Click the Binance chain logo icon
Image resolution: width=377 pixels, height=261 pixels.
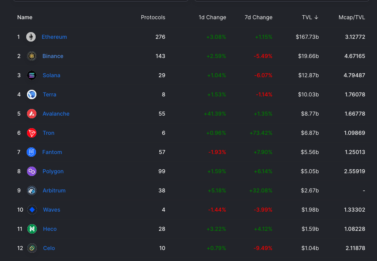(31, 56)
